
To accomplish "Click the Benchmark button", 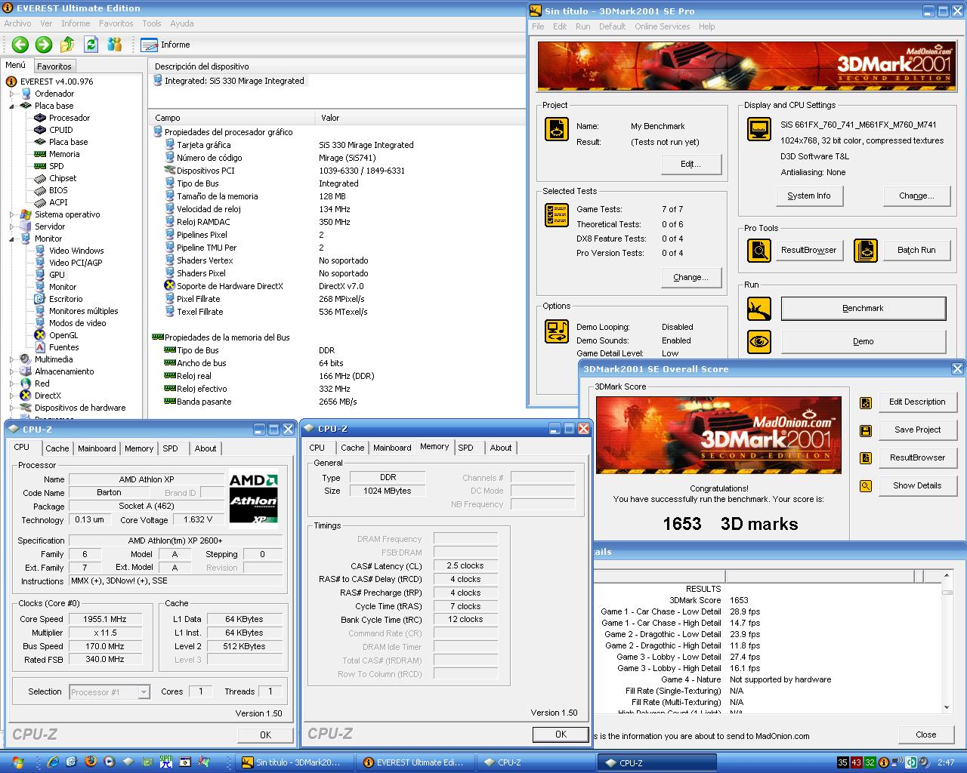I will click(863, 308).
